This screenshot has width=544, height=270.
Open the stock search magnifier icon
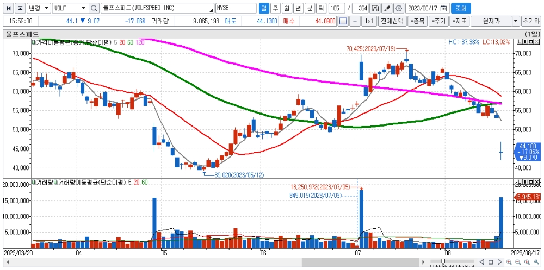click(x=94, y=8)
